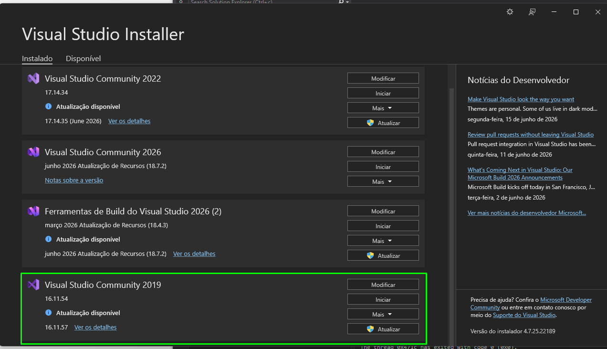The image size is (607, 349).
Task: Click 'março 2026 Atualização de Recursos (18.4.3)' text
Action: click(106, 225)
